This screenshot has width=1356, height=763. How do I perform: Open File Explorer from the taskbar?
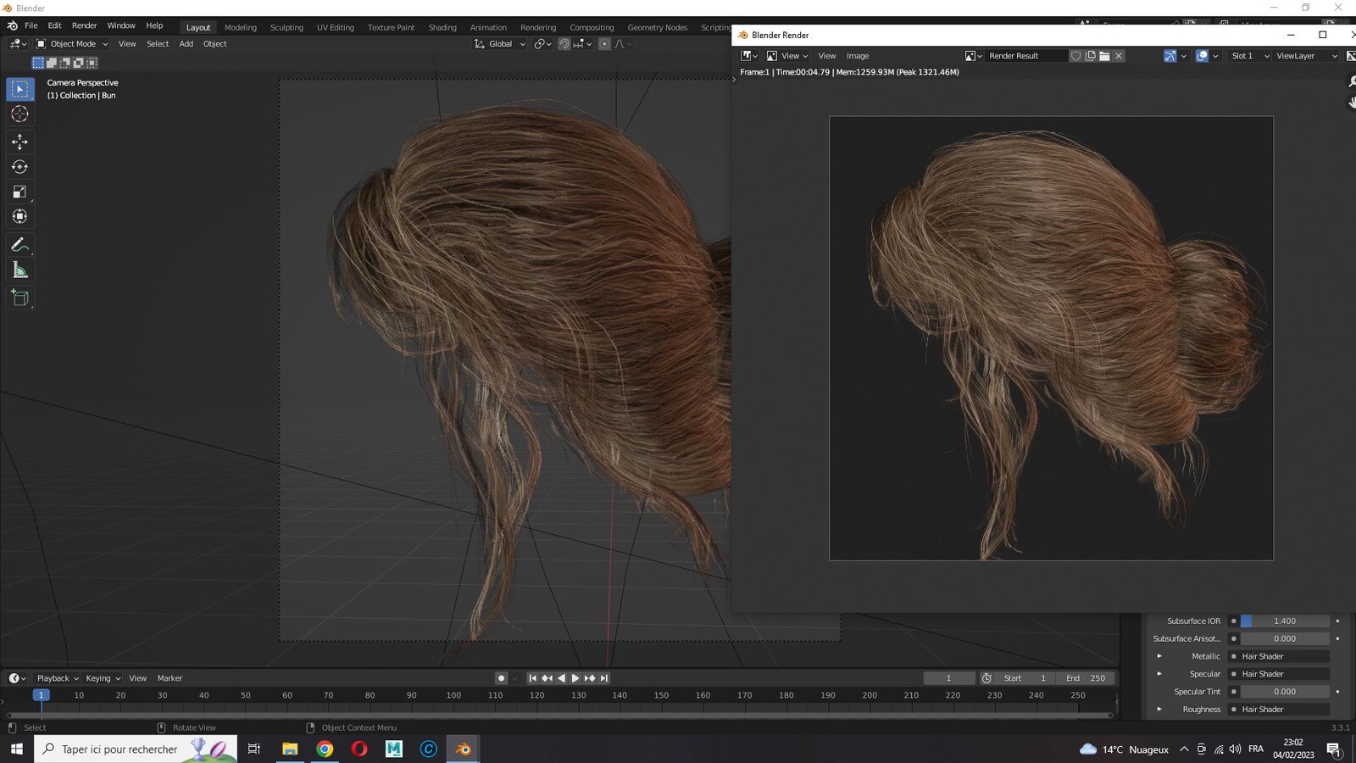[290, 749]
